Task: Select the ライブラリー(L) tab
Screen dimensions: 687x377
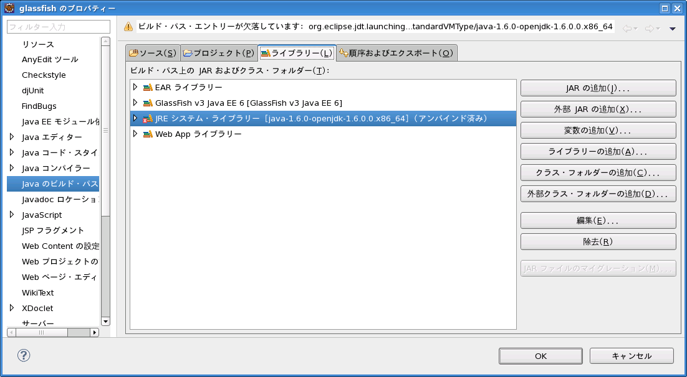Action: 297,53
